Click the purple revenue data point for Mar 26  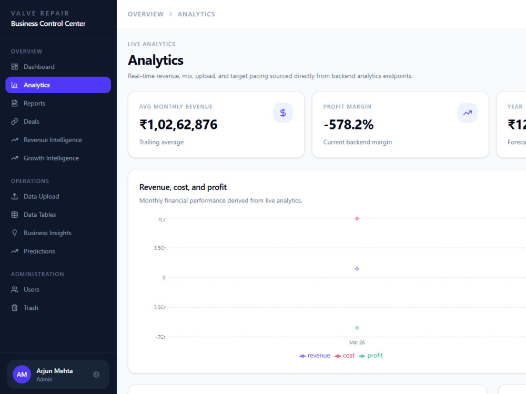pos(357,269)
